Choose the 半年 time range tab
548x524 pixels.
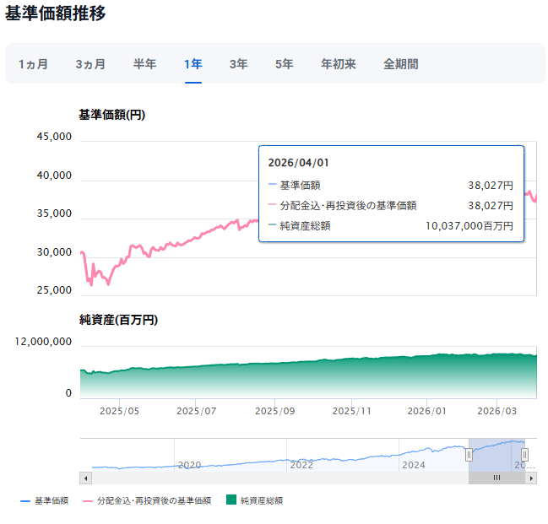(144, 64)
